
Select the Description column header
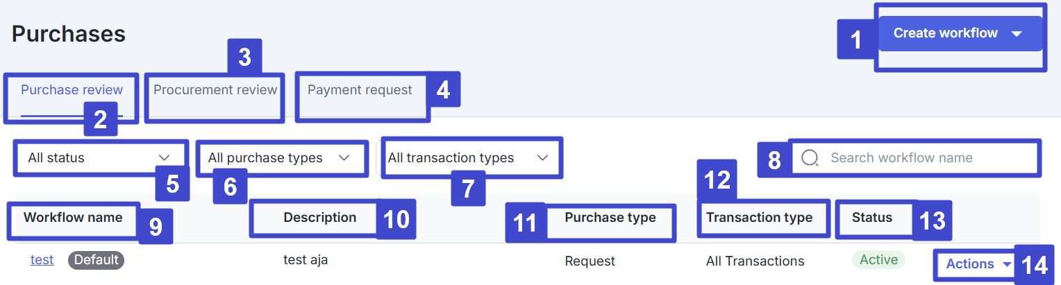tap(319, 218)
